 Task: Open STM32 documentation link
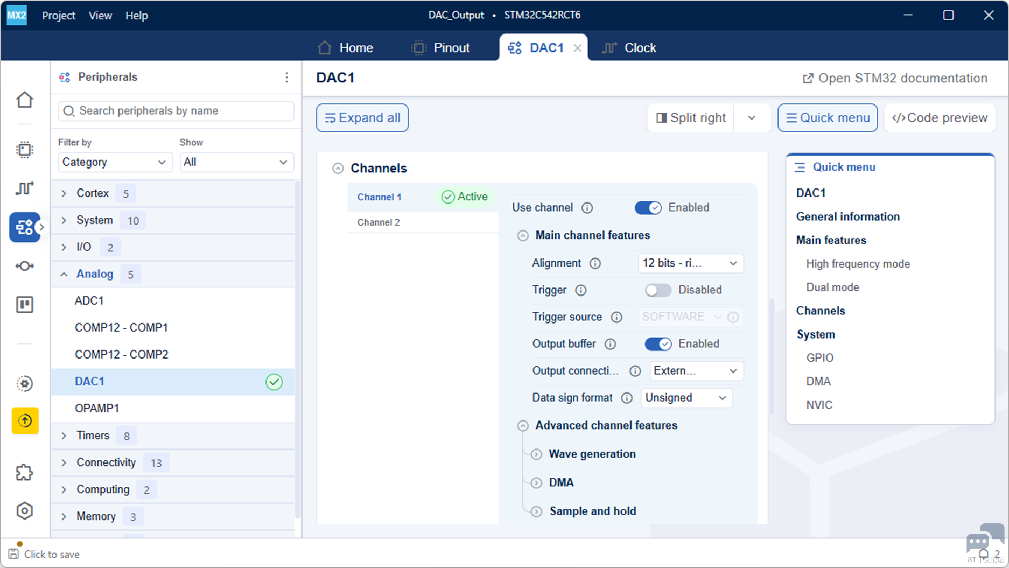(895, 78)
